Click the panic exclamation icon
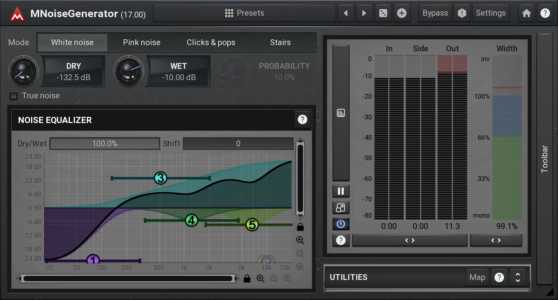This screenshot has height=300, width=558. (462, 13)
